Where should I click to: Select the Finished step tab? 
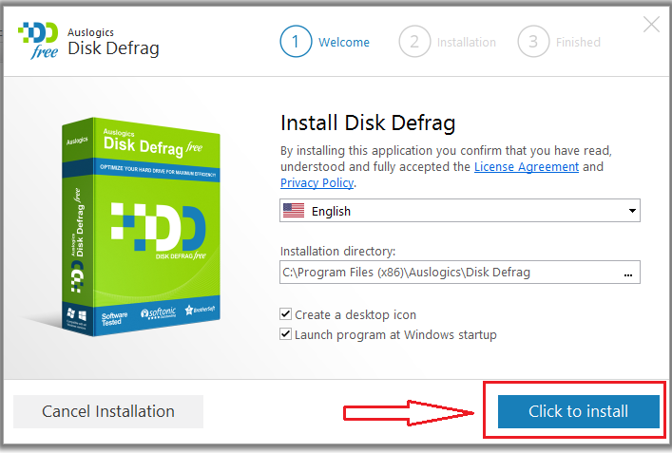pyautogui.click(x=578, y=42)
